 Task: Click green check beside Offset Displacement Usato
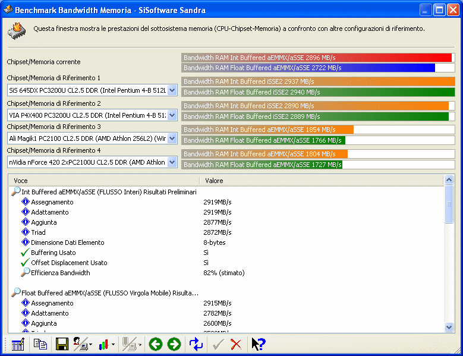26,263
